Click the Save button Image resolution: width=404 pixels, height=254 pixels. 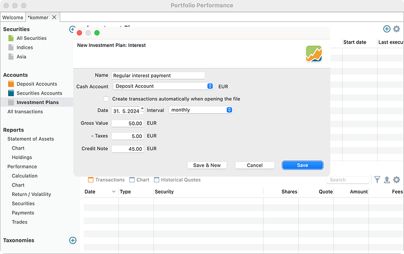[303, 165]
